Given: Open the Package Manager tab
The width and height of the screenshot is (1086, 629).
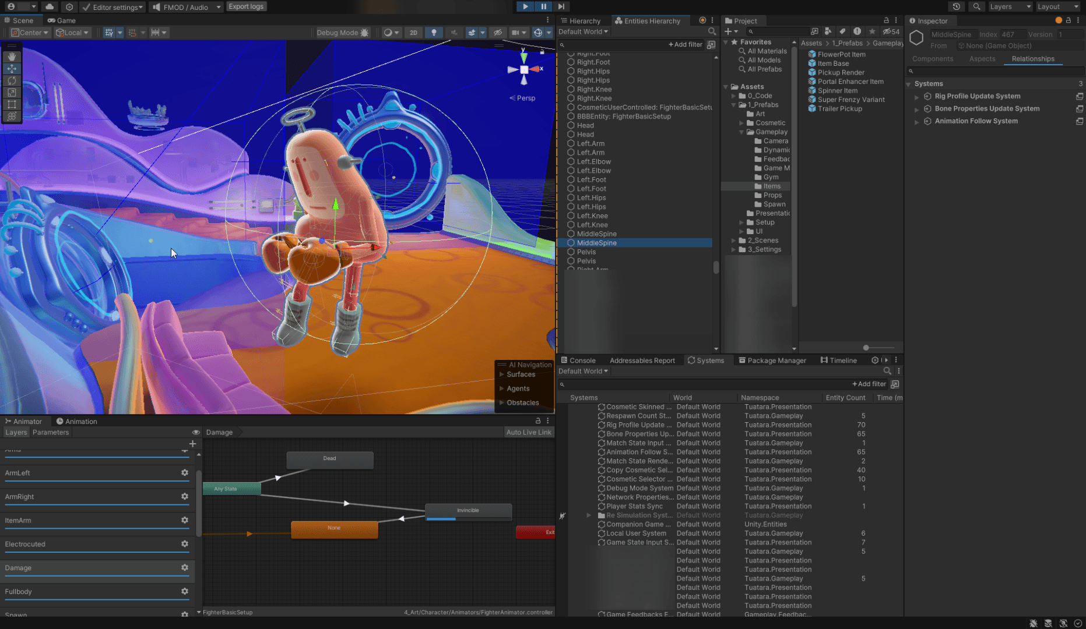Looking at the screenshot, I should [x=772, y=361].
